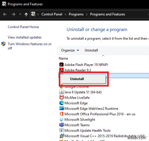
Task: Expand chevron between Control Panel and Programs
Action: 66,14
